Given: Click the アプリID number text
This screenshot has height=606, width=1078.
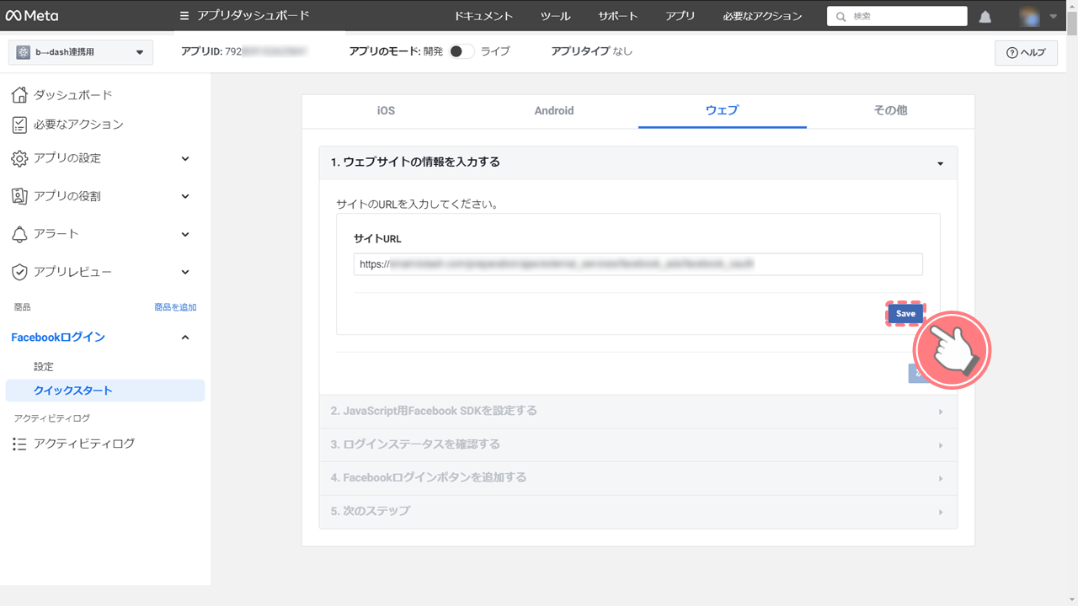Looking at the screenshot, I should pyautogui.click(x=265, y=51).
